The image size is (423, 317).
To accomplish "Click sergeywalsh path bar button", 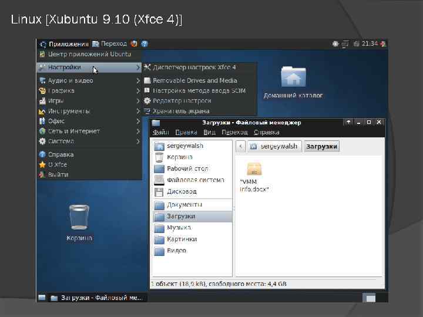I will coord(274,146).
